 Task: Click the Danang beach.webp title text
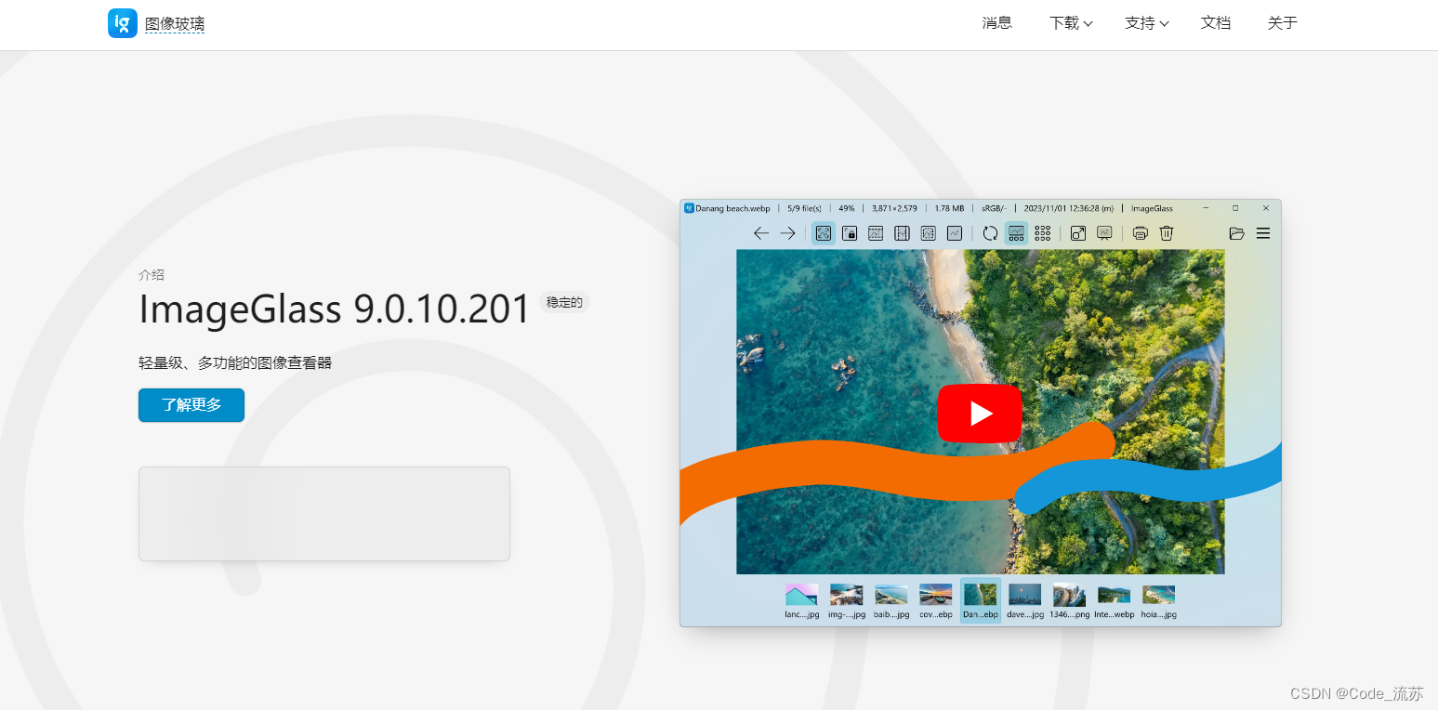pyautogui.click(x=732, y=208)
